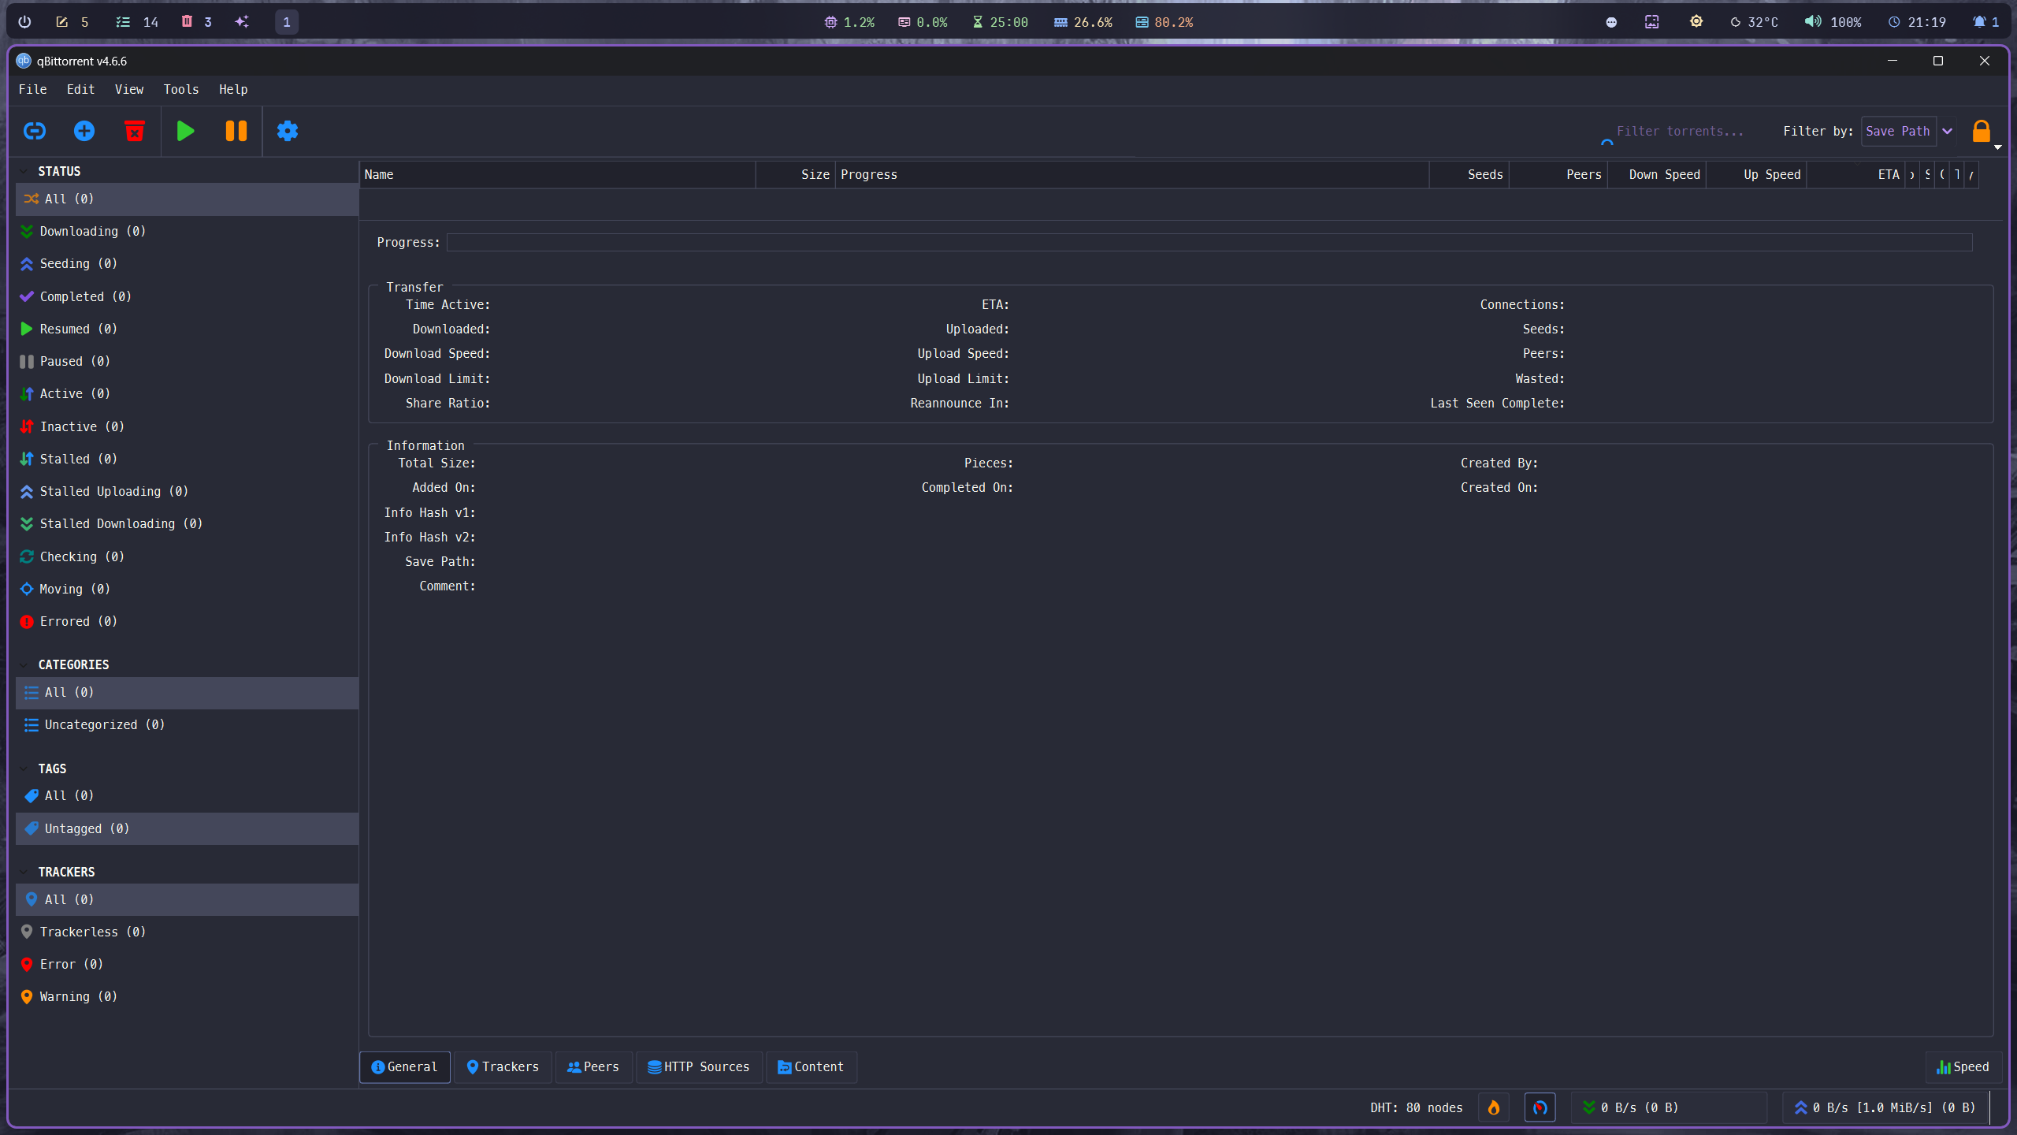Select the tracker Warning (0) filter
This screenshot has height=1135, width=2017.
(187, 996)
